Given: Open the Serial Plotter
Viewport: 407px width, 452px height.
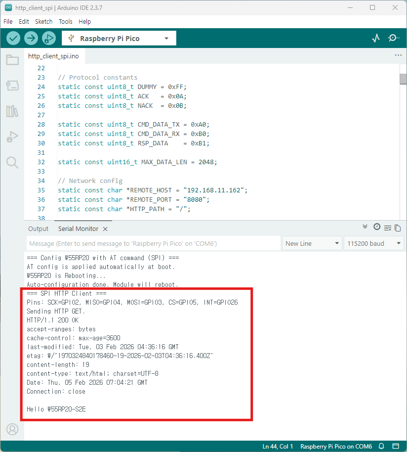Looking at the screenshot, I should [376, 38].
